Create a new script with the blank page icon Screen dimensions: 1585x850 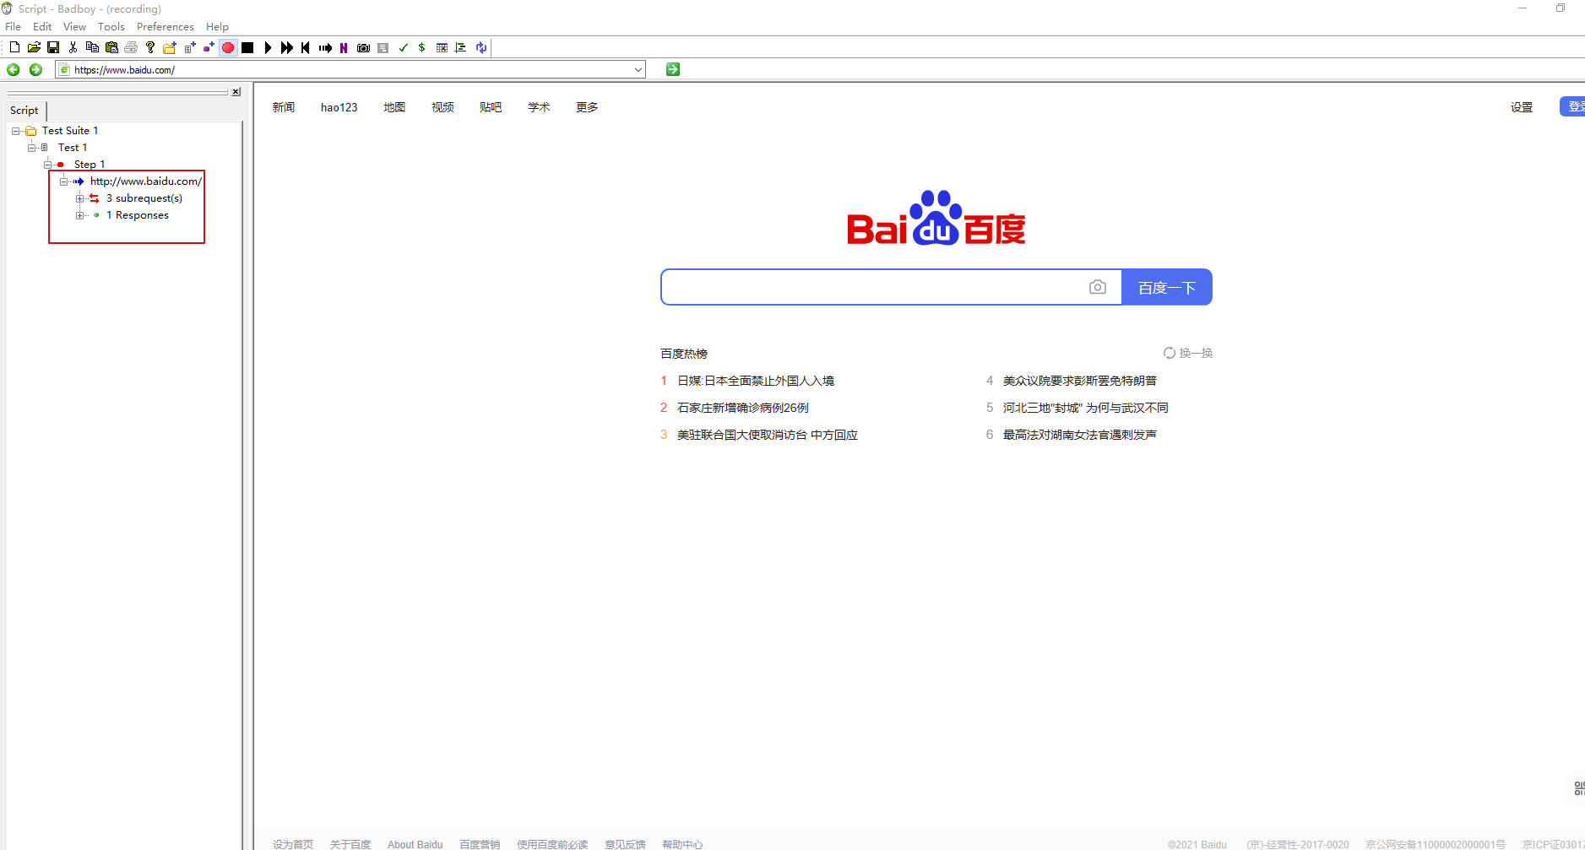(14, 47)
